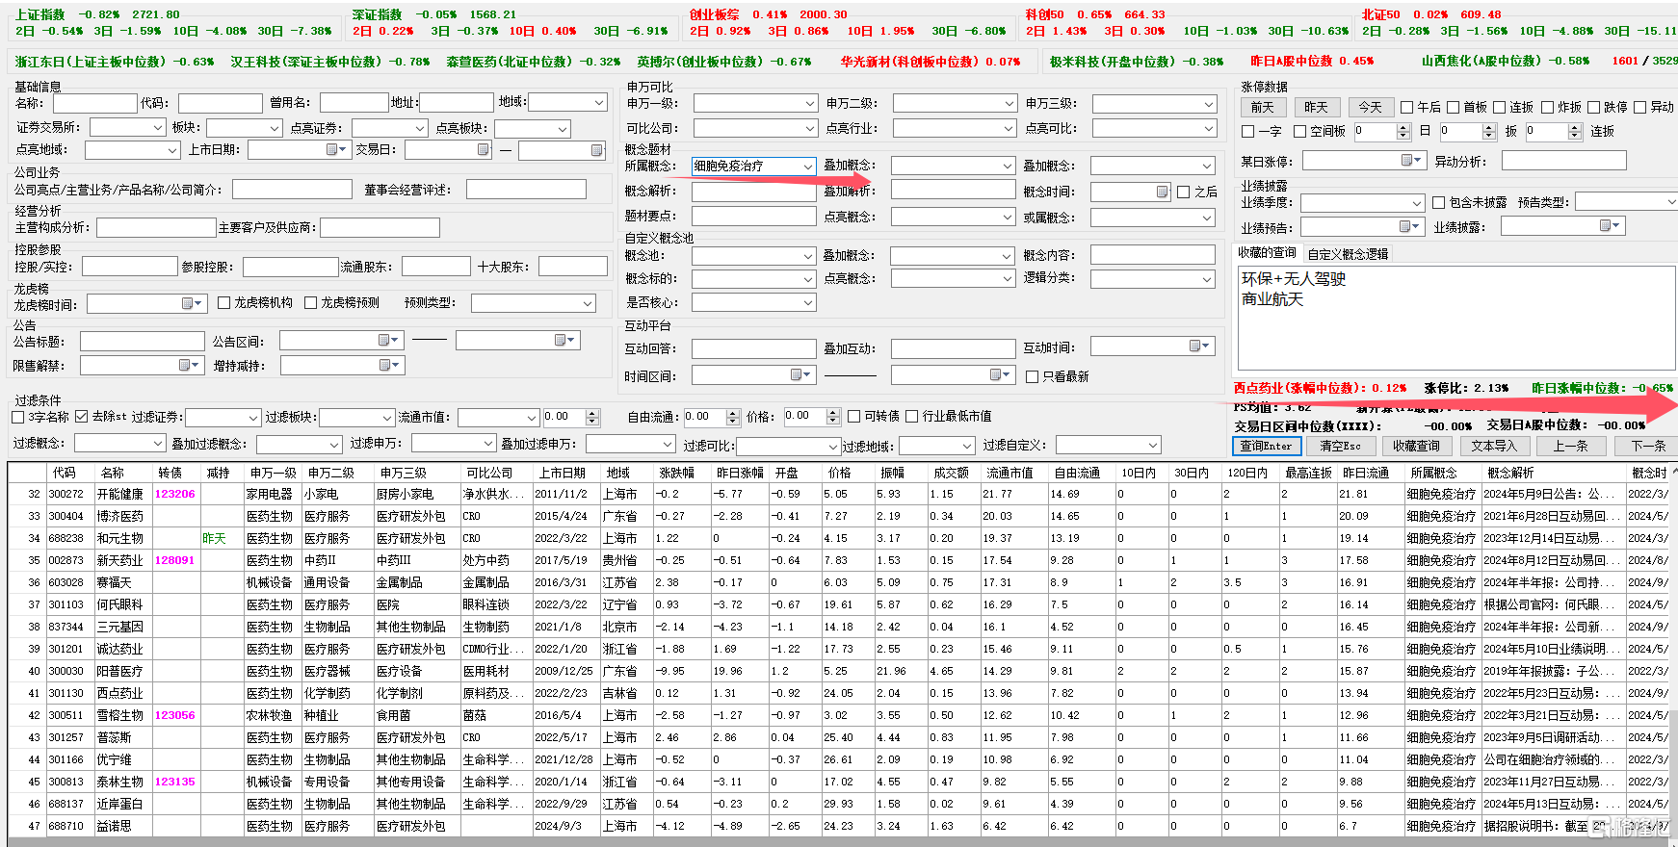Switch to the 自定义概念逻辑 tab
This screenshot has width=1678, height=847.
(x=1348, y=254)
